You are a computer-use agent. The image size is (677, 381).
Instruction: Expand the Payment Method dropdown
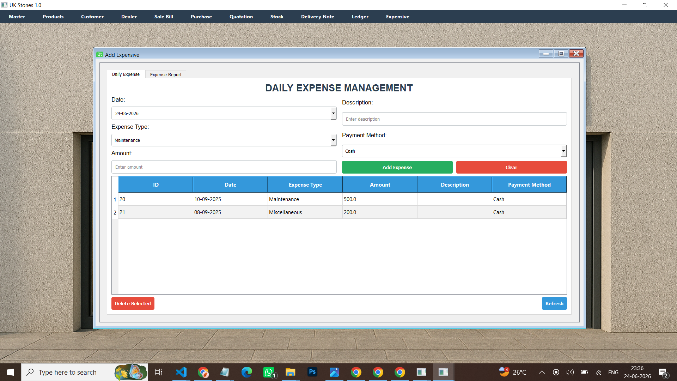[x=563, y=151]
